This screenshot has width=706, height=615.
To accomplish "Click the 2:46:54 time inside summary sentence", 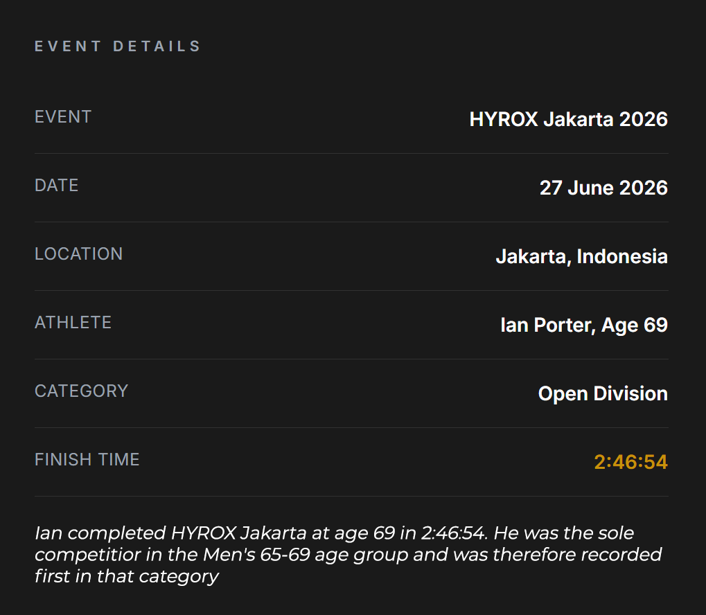I will point(454,533).
